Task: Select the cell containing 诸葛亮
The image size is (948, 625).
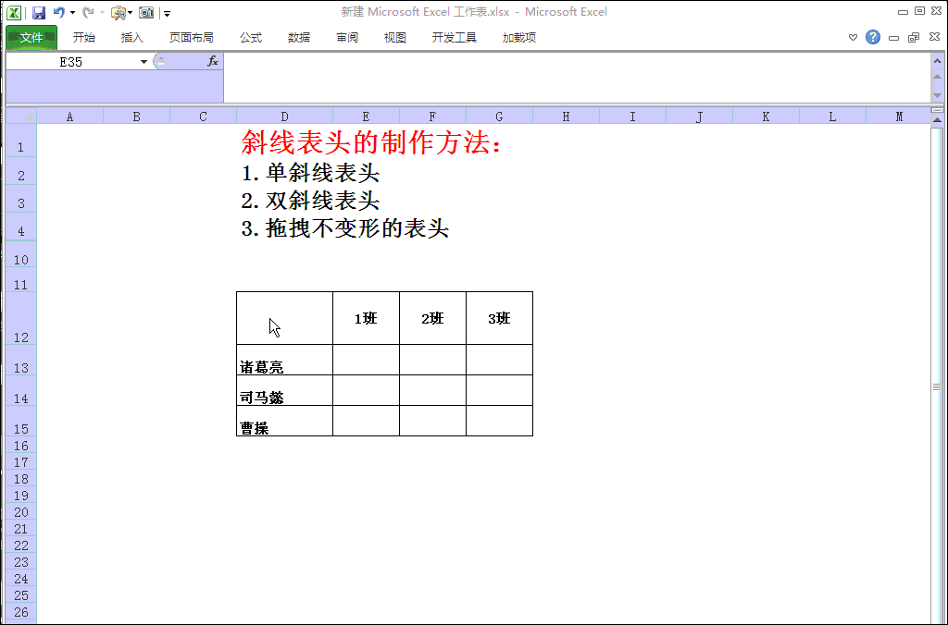Action: coord(285,360)
